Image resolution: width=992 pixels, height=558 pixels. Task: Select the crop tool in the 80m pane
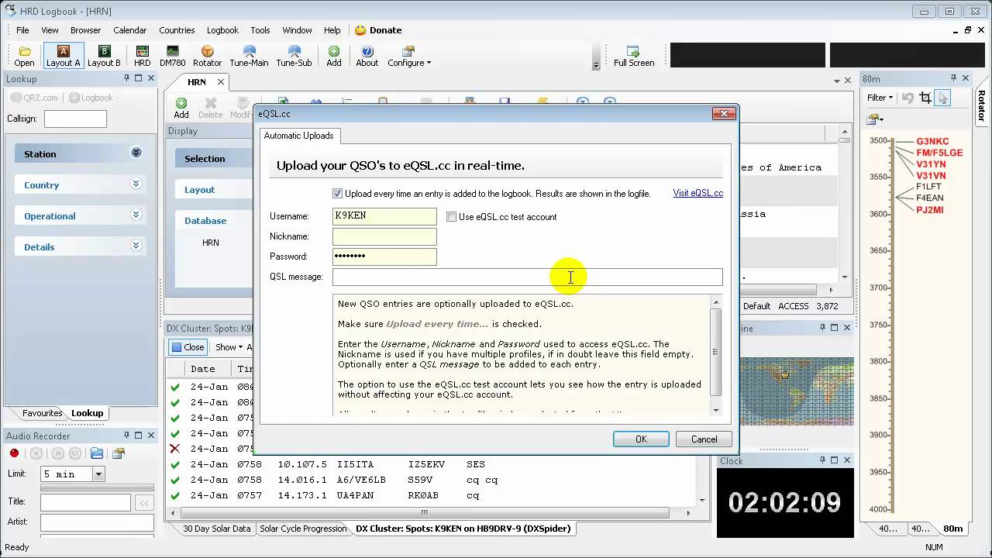coord(925,98)
